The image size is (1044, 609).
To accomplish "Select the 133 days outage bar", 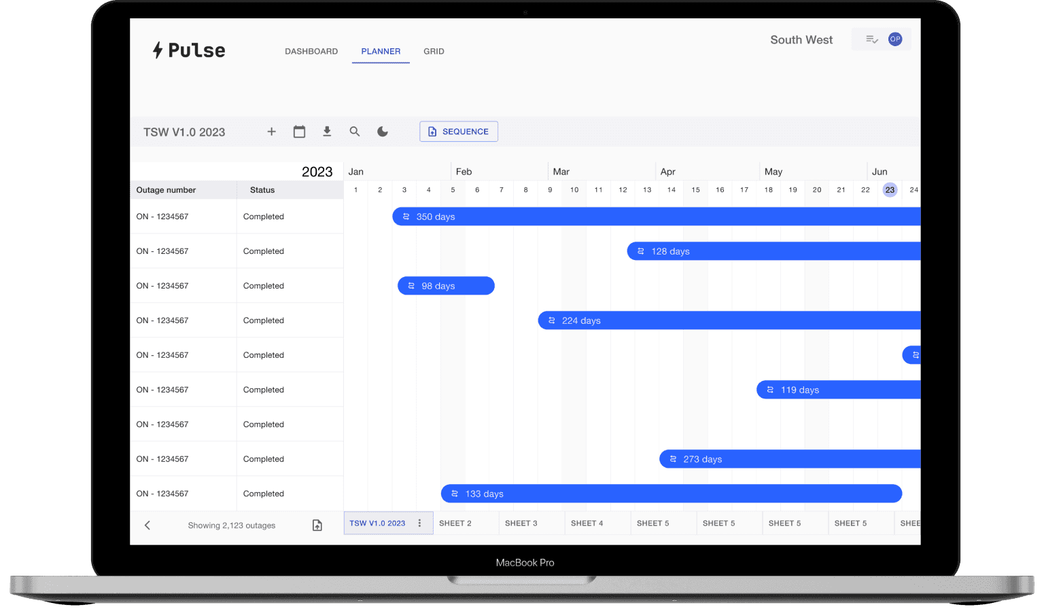I will click(672, 494).
